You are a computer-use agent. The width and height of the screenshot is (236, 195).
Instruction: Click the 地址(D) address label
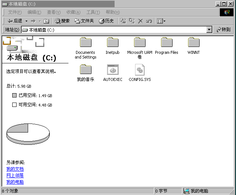click(x=12, y=30)
